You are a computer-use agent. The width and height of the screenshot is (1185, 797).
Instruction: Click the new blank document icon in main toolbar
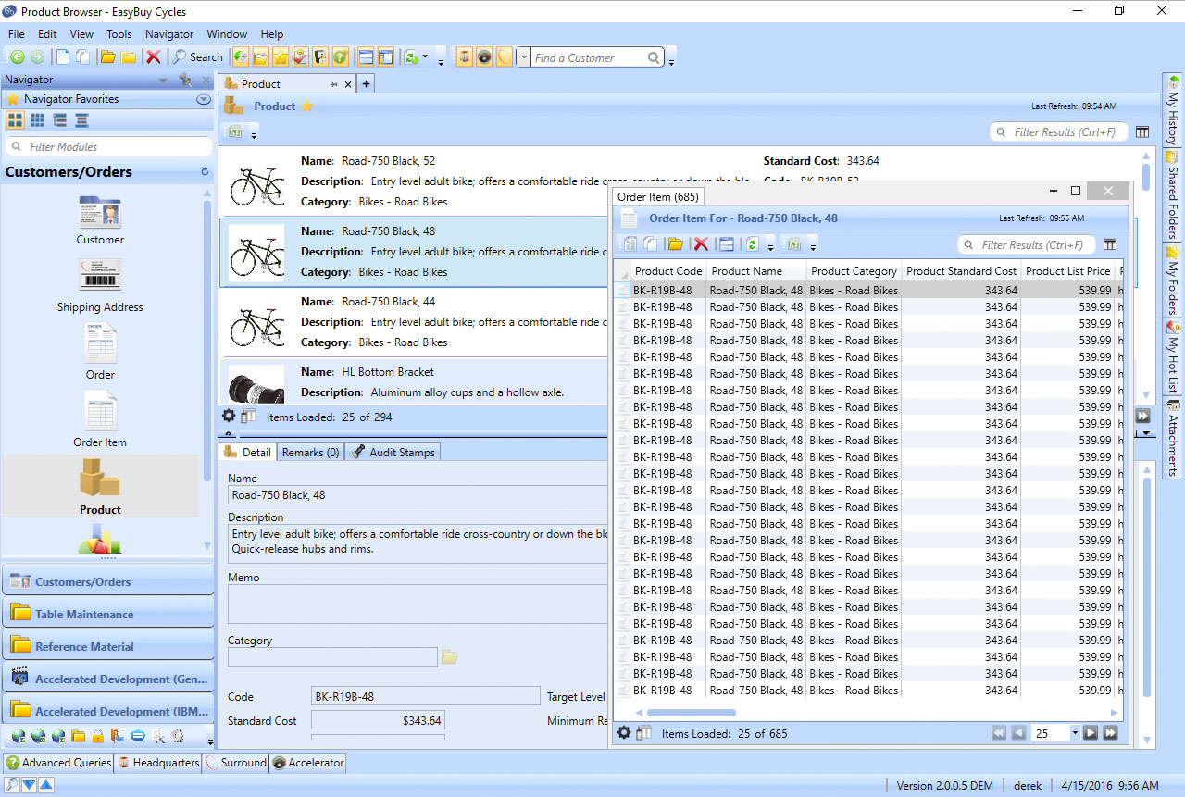click(x=62, y=57)
